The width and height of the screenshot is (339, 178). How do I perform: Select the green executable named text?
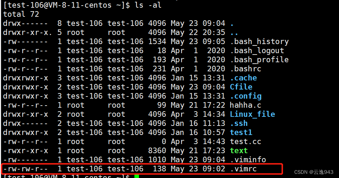point(239,151)
